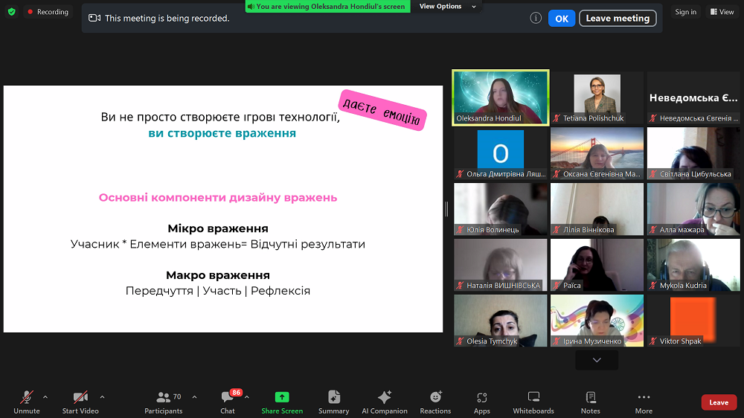Open the Apps panel
The height and width of the screenshot is (418, 744).
click(x=482, y=397)
